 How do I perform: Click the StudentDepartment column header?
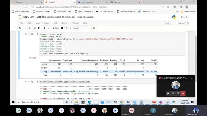pyautogui.click(x=90, y=60)
